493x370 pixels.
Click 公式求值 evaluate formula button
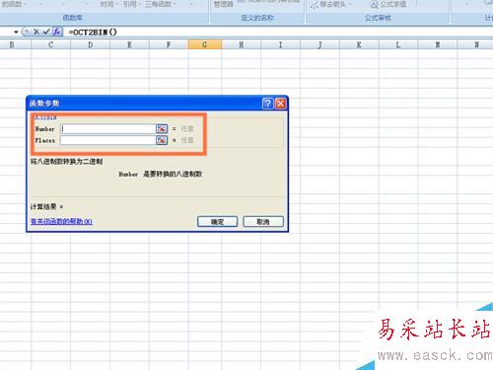click(388, 4)
